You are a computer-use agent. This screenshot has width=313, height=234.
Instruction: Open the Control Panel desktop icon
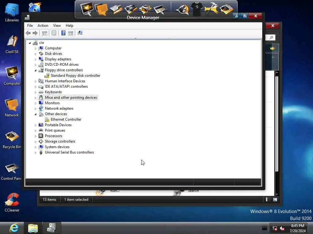(x=11, y=172)
